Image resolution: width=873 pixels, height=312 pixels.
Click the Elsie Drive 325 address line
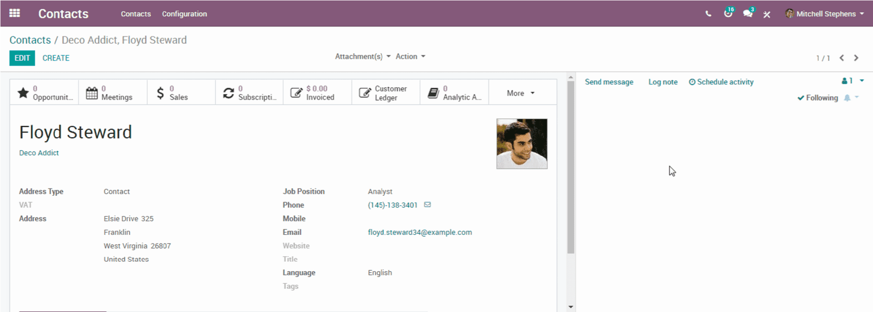click(129, 219)
